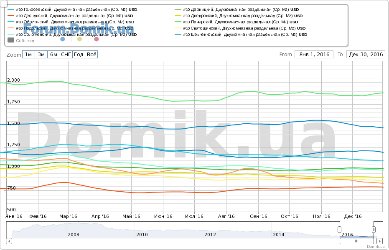
Task: Click the yellow event marker dot
Action: (79, 39)
